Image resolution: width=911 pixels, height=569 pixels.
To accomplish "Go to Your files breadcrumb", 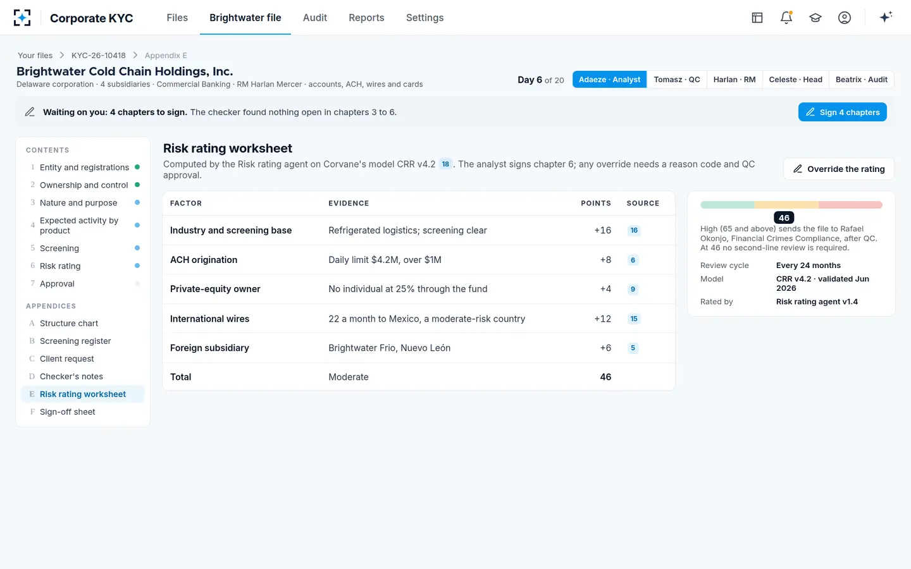I will point(35,56).
